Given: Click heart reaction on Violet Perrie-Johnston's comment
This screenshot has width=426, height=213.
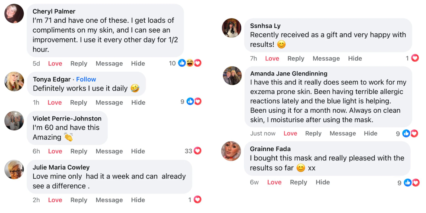Looking at the screenshot, I should [x=197, y=151].
